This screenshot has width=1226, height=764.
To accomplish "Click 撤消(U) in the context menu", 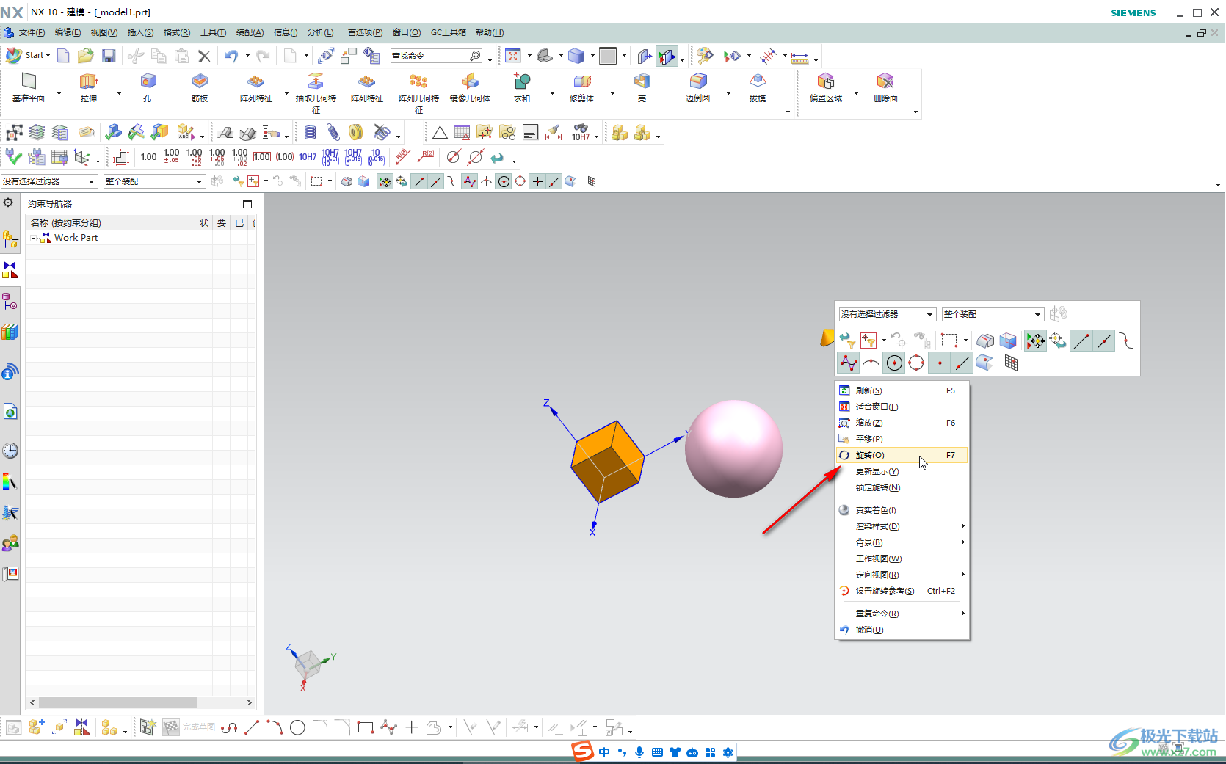I will tap(902, 630).
